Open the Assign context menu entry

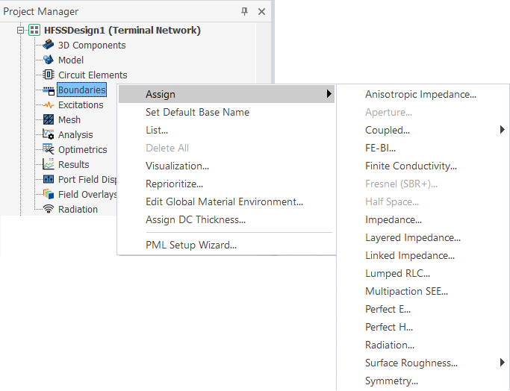(226, 94)
